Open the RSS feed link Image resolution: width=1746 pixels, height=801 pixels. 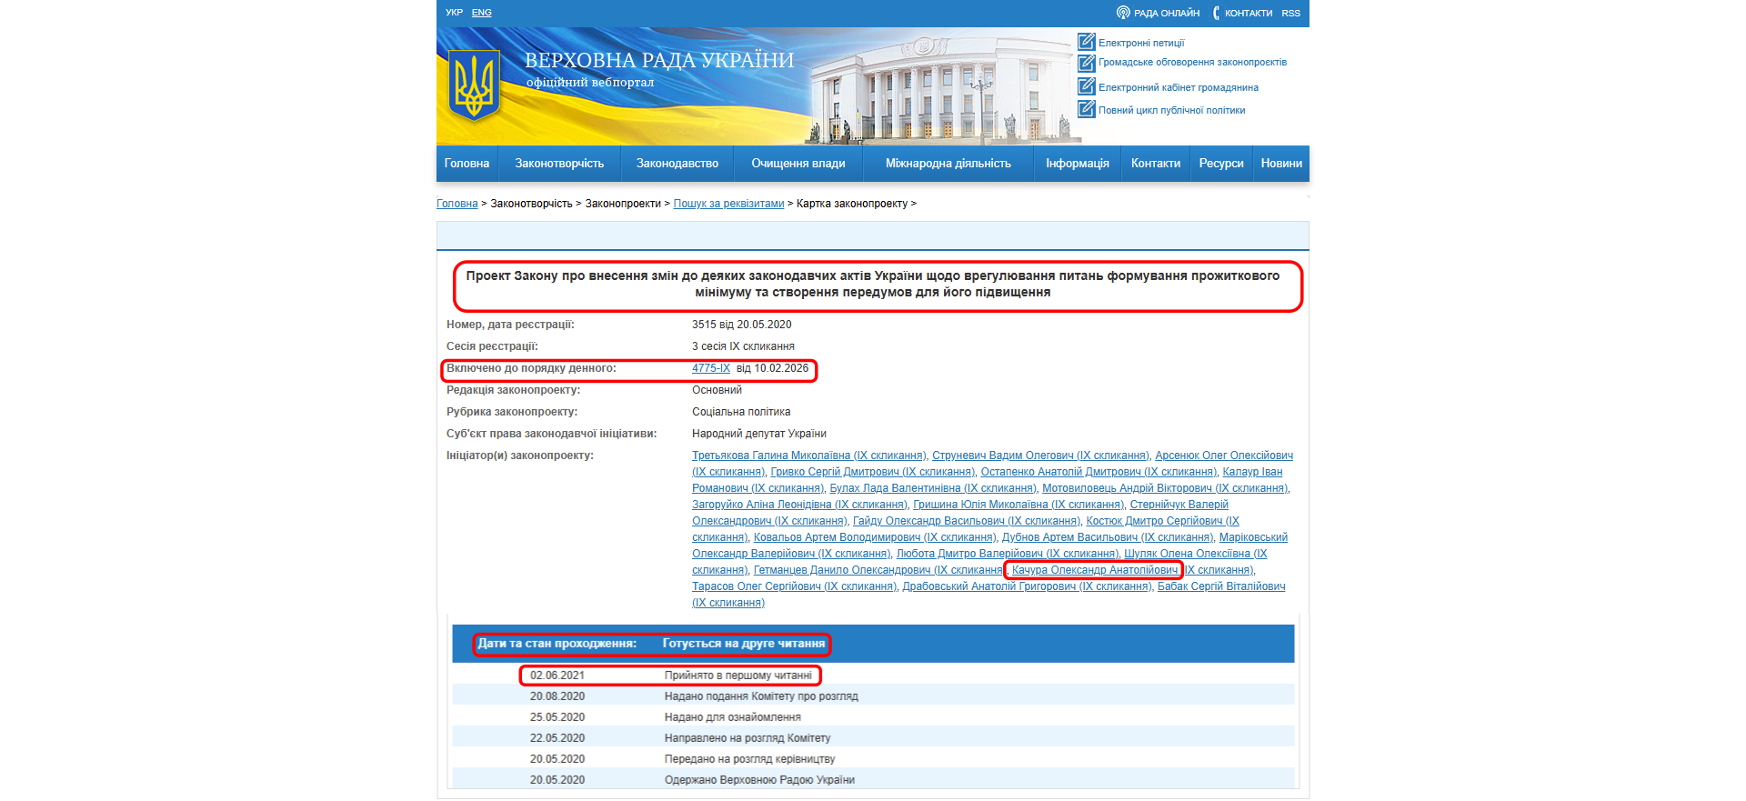pos(1290,13)
